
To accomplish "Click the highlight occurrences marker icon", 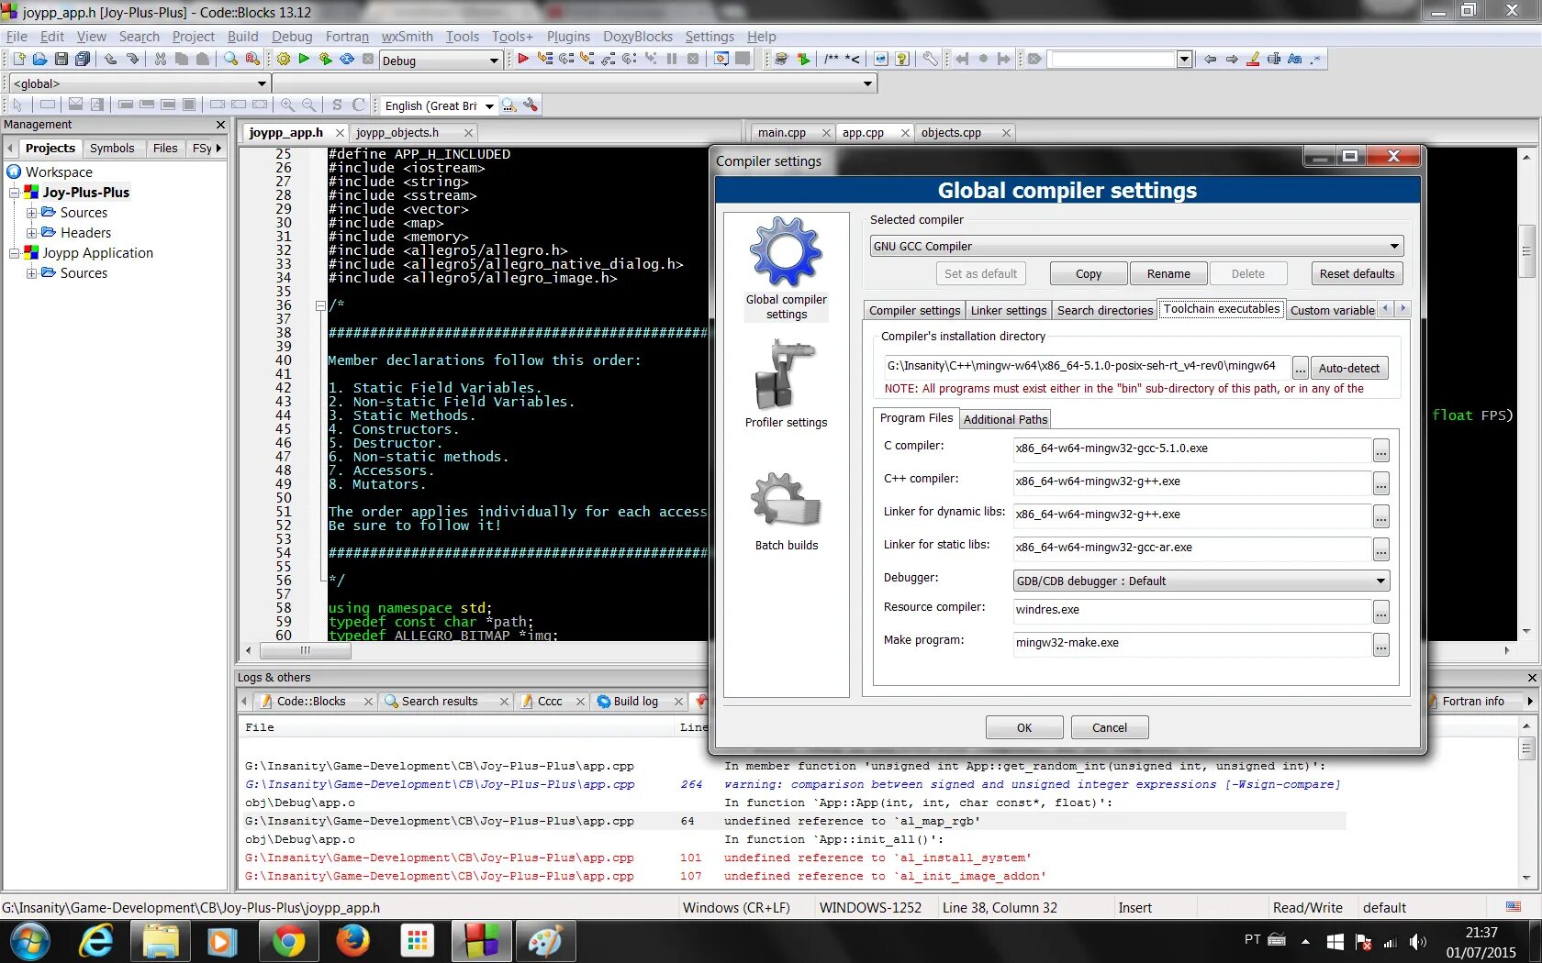I will click(x=1253, y=60).
